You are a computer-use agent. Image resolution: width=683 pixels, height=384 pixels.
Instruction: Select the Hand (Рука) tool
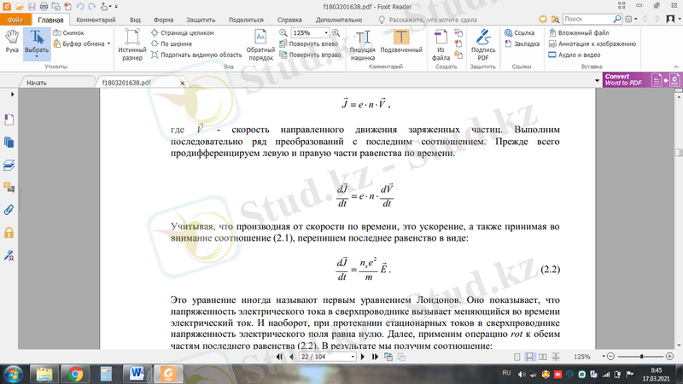click(x=12, y=40)
